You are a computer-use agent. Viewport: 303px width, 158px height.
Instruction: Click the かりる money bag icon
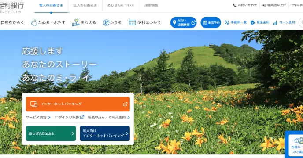click(106, 22)
